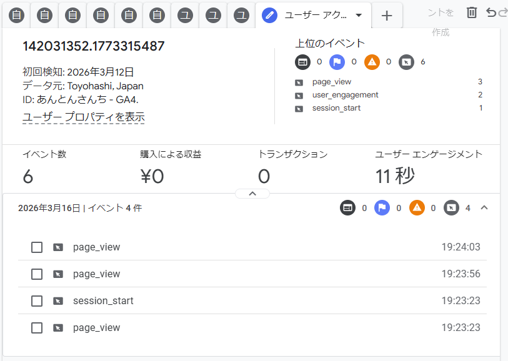This screenshot has width=508, height=361.
Task: Check the page_view event at 19:24:03
Action: coord(37,247)
